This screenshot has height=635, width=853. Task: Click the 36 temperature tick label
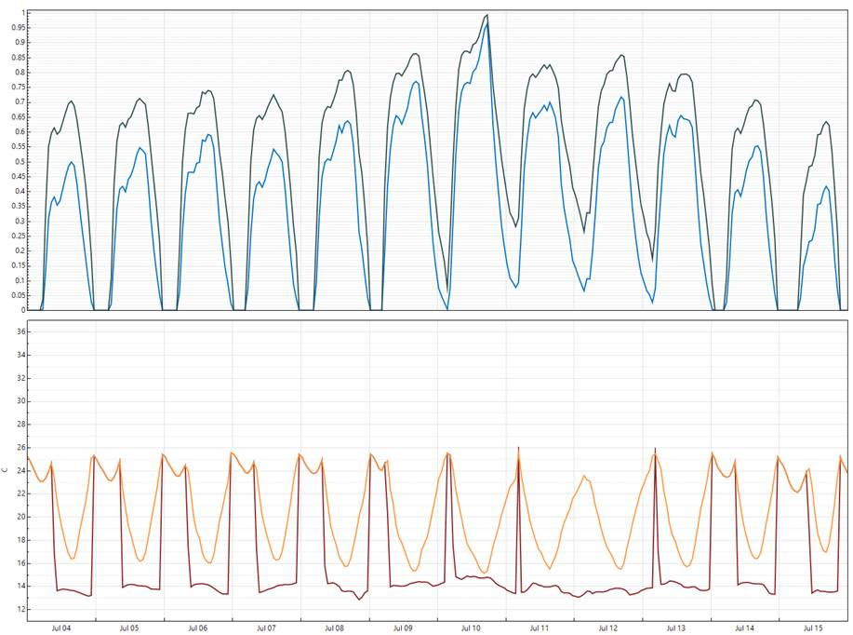click(21, 331)
